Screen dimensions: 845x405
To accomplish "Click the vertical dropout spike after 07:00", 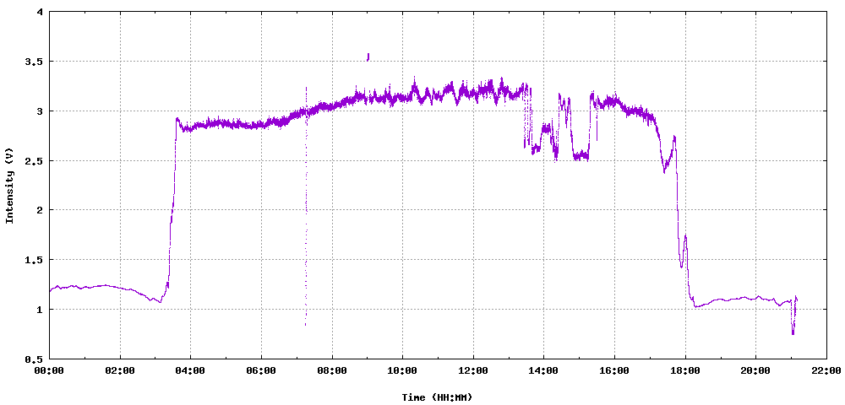I will [x=306, y=206].
